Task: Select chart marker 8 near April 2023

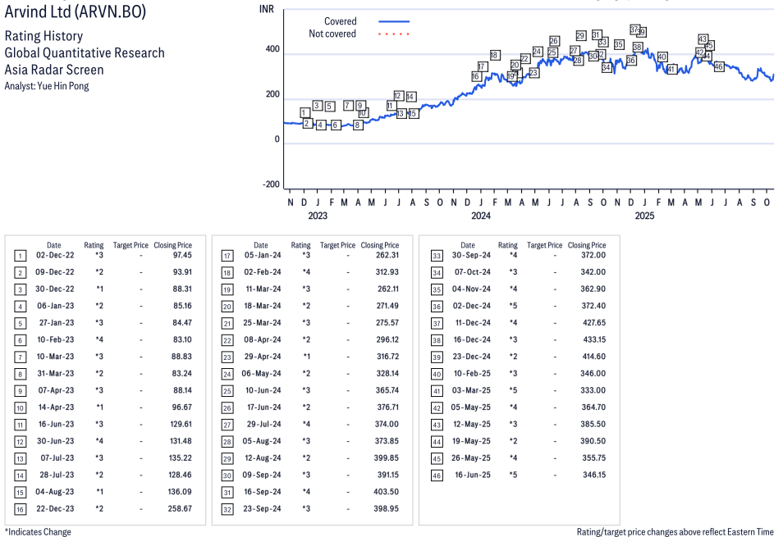Action: [x=358, y=125]
